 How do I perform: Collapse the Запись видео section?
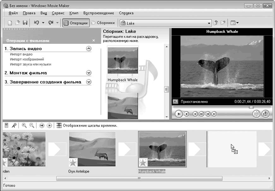pos(88,49)
